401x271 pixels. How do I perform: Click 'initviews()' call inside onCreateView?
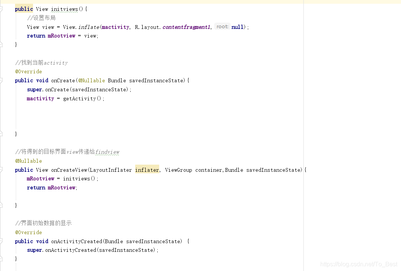(x=79, y=179)
